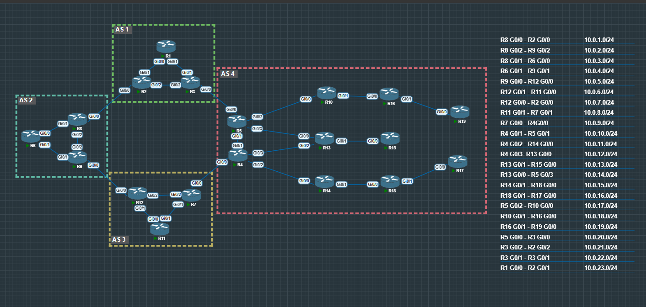Click the R15 router node
This screenshot has height=307, width=646.
point(390,138)
